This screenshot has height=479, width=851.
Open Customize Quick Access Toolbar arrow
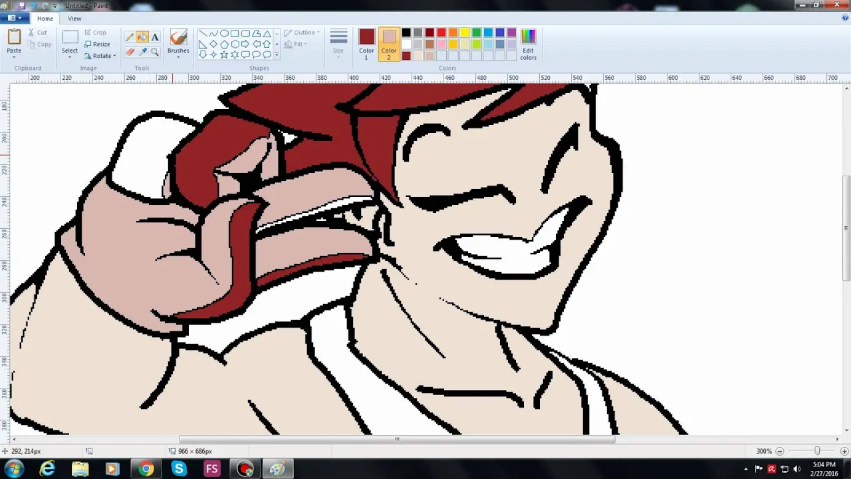[x=55, y=5]
